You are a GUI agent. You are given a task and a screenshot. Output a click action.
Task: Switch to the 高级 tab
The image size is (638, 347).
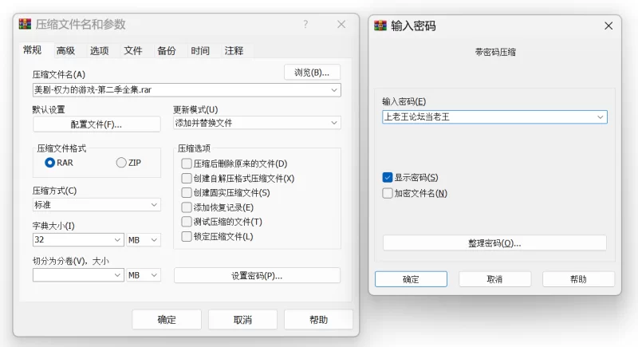tap(65, 51)
